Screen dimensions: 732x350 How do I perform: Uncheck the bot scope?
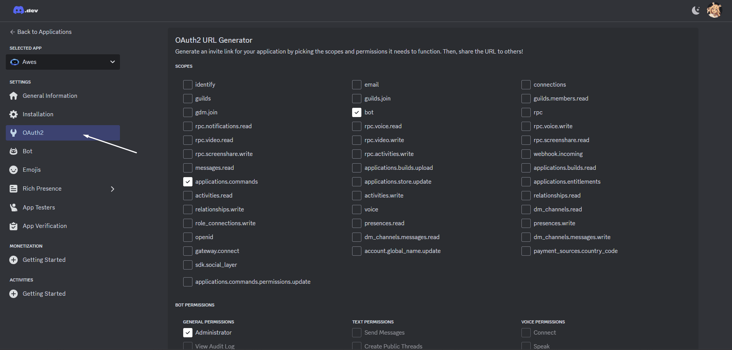357,112
